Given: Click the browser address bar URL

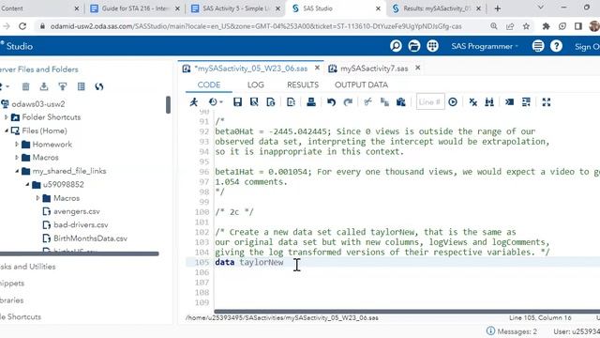Looking at the screenshot, I should 256,26.
